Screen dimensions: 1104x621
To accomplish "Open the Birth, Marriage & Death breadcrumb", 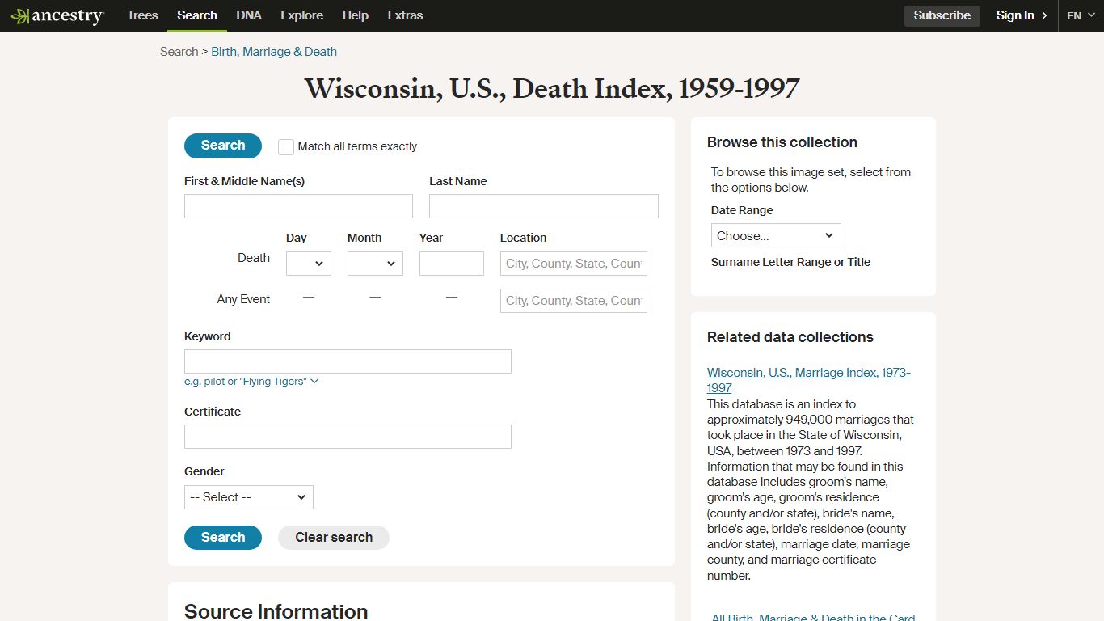I will (274, 52).
